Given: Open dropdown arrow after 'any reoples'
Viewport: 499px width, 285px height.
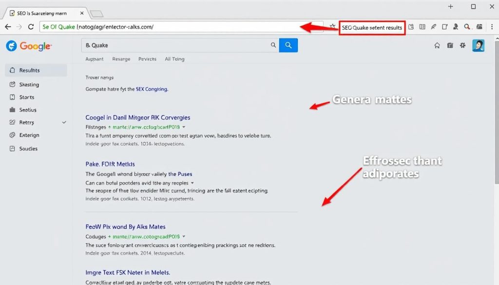Looking at the screenshot, I should pyautogui.click(x=192, y=183).
